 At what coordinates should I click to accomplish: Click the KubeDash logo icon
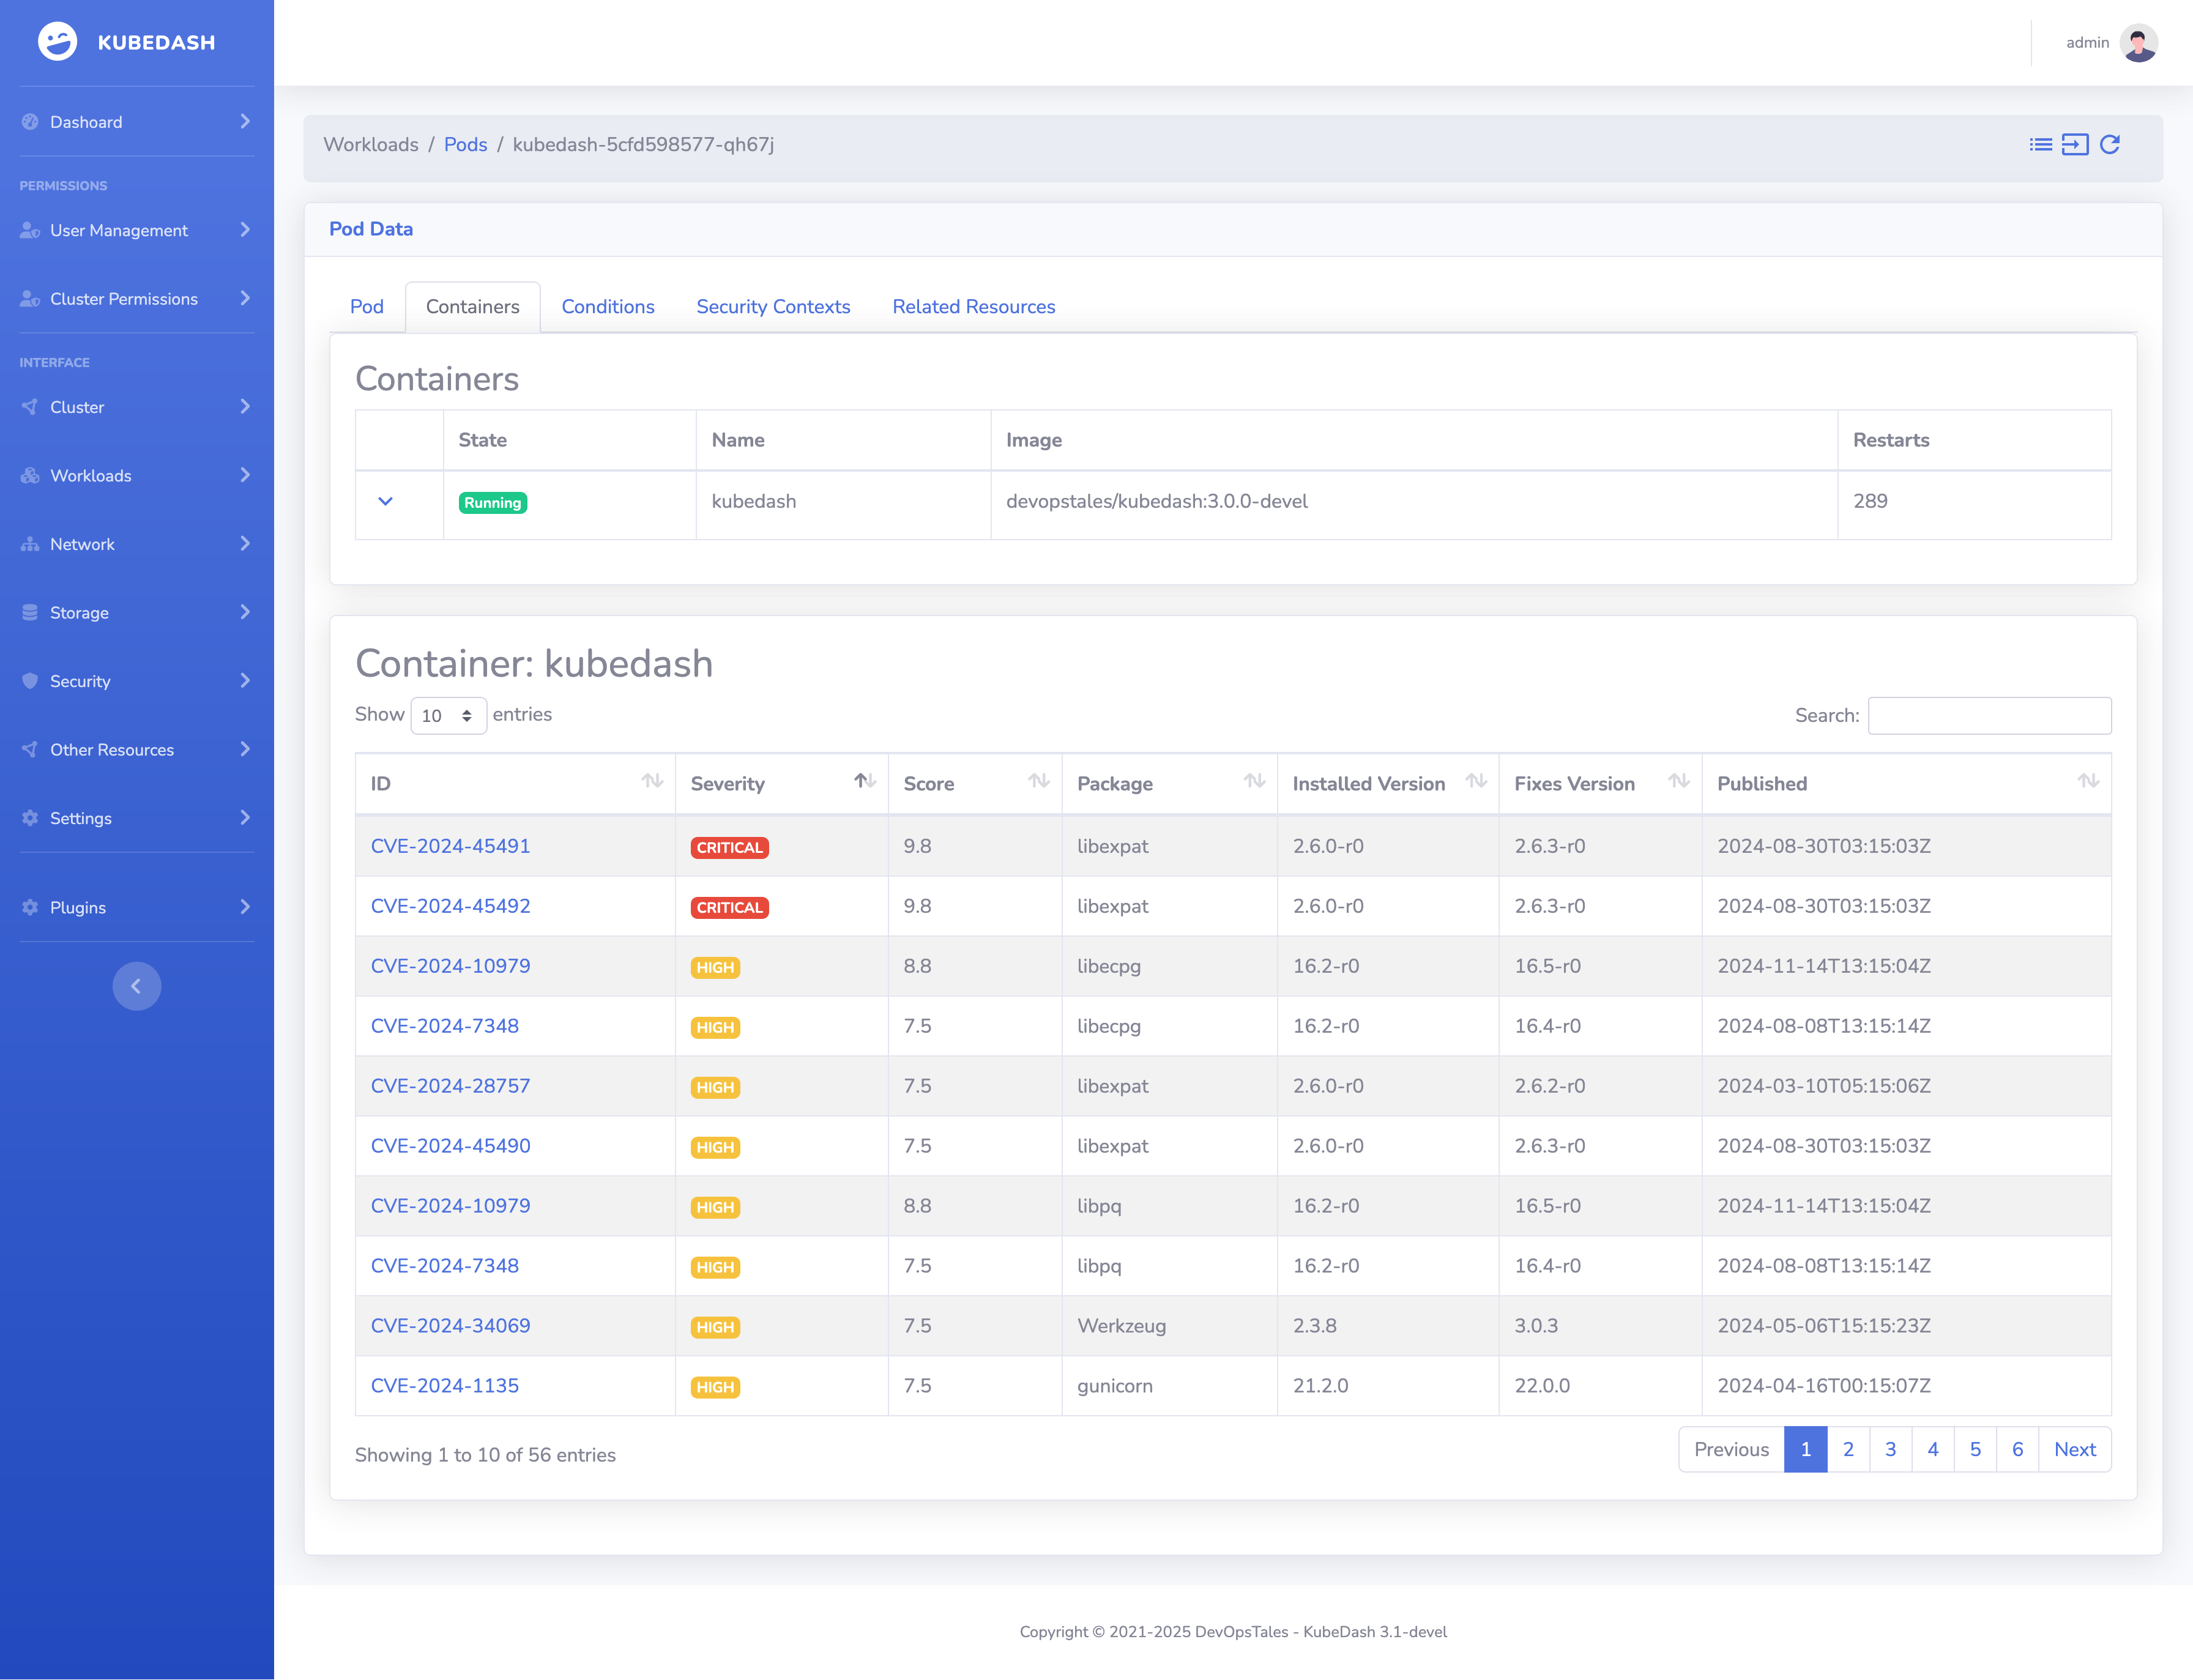coord(57,42)
